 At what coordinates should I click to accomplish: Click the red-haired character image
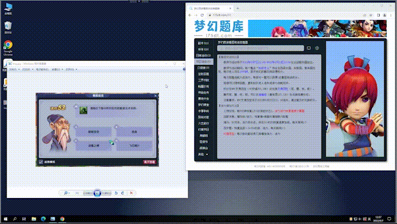click(355, 99)
